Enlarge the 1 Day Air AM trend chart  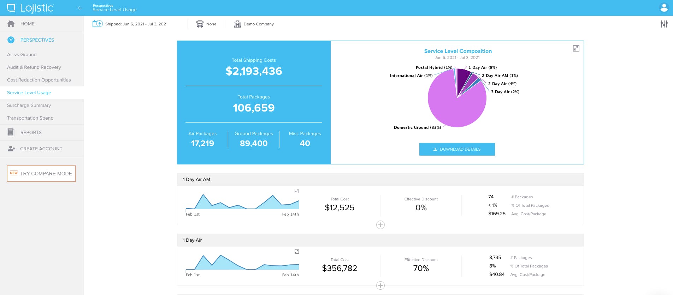click(297, 191)
